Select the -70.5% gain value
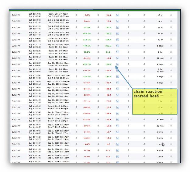Image resolution: width=190 pixels, height=172 pixels. coord(87,70)
